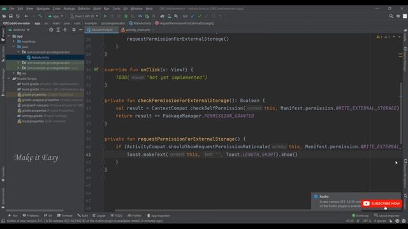Open IDE settings gear in top-right toolbar

pos(398,16)
